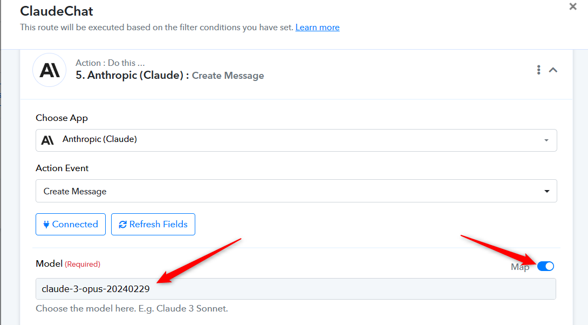Close the ClaudeChat route panel
This screenshot has width=588, height=325.
pos(573,6)
